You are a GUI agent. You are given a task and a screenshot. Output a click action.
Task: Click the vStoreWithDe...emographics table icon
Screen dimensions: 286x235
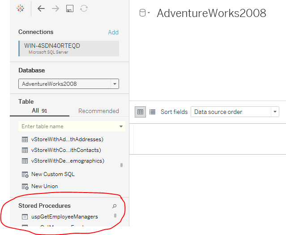tap(25, 161)
